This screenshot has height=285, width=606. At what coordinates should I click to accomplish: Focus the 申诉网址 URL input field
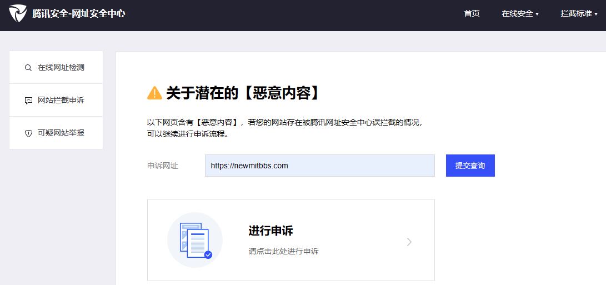[x=319, y=166]
